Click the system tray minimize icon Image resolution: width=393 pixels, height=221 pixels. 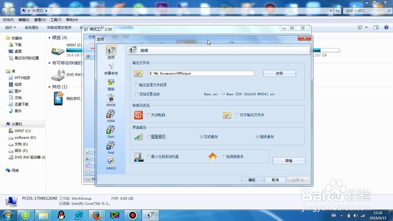tap(139, 157)
